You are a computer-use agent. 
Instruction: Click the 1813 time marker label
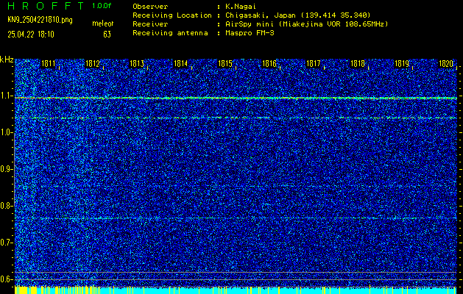coord(137,63)
